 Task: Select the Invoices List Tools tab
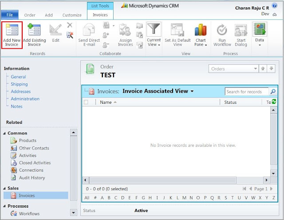[100, 15]
